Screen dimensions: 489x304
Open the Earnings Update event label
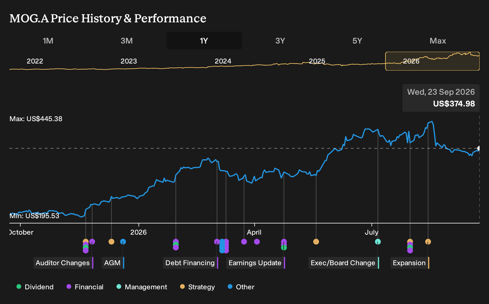(256, 263)
